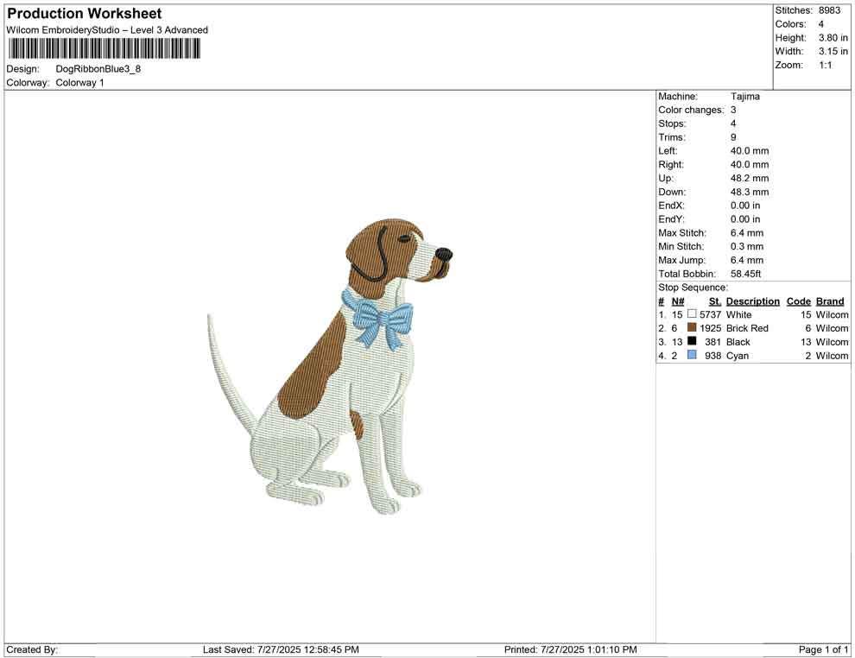Image resolution: width=855 pixels, height=658 pixels.
Task: Click the White description in stop sequence
Action: click(739, 314)
